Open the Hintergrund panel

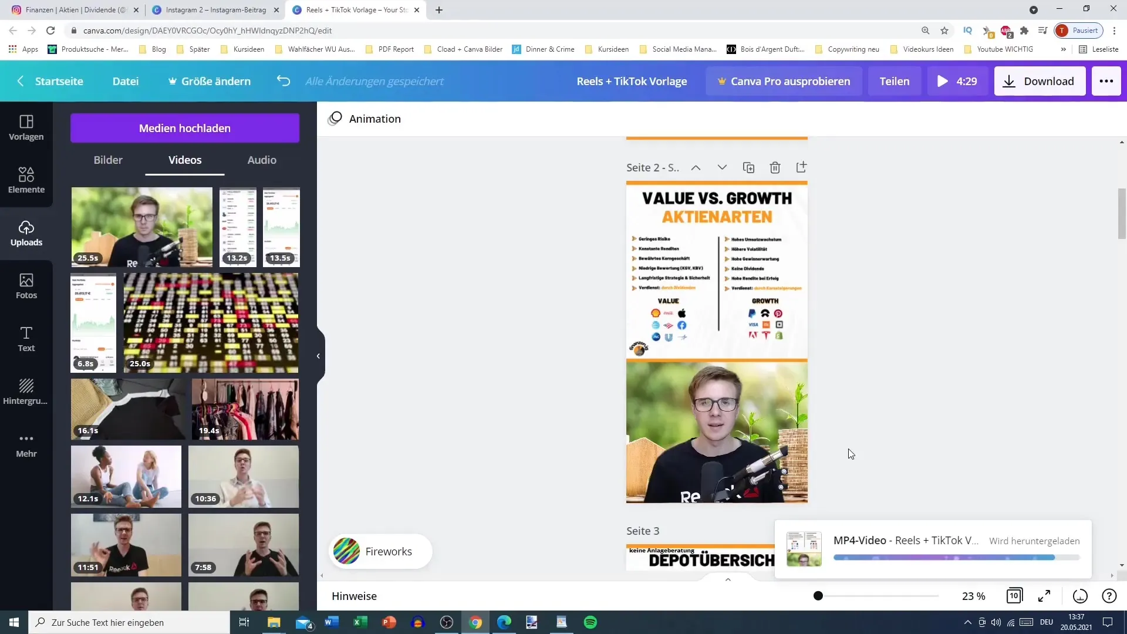26,392
